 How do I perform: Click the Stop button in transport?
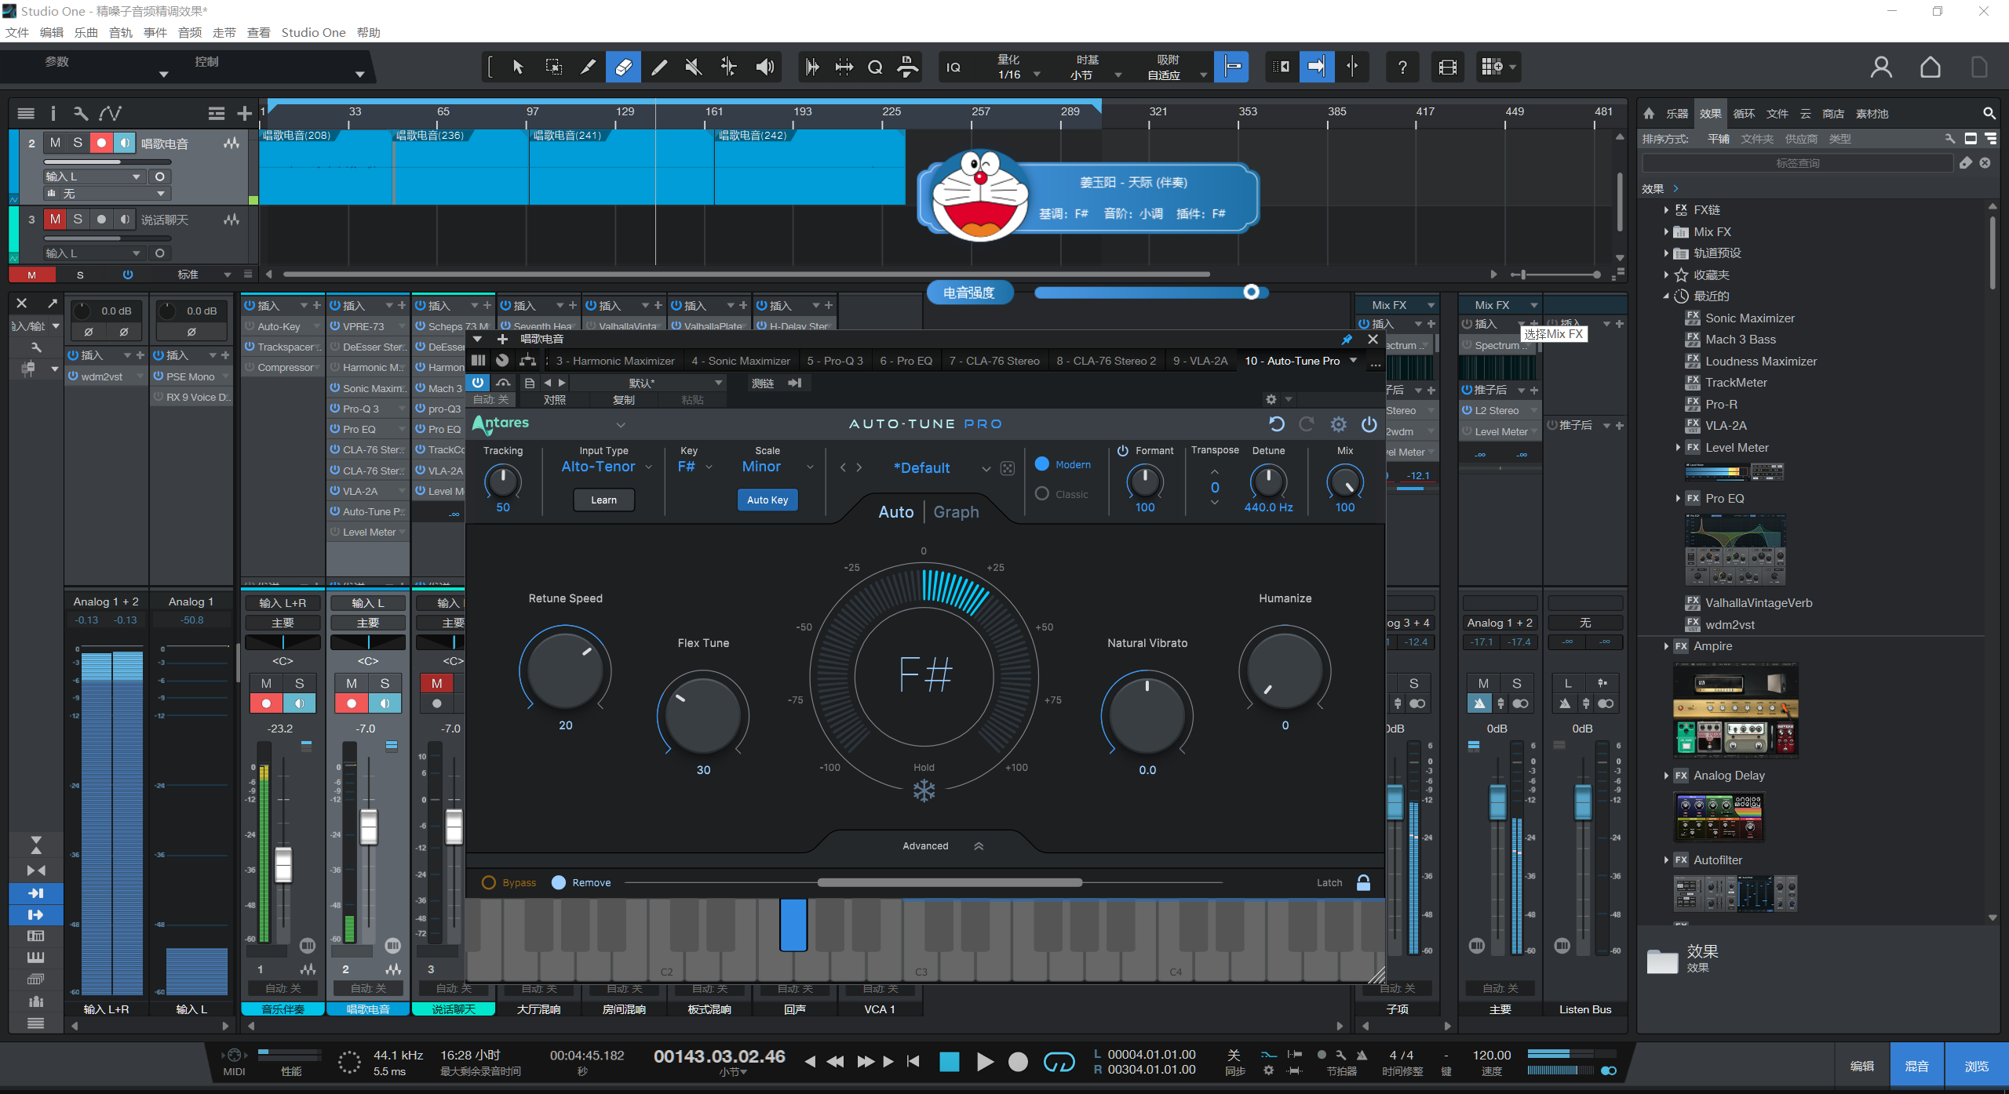[950, 1062]
